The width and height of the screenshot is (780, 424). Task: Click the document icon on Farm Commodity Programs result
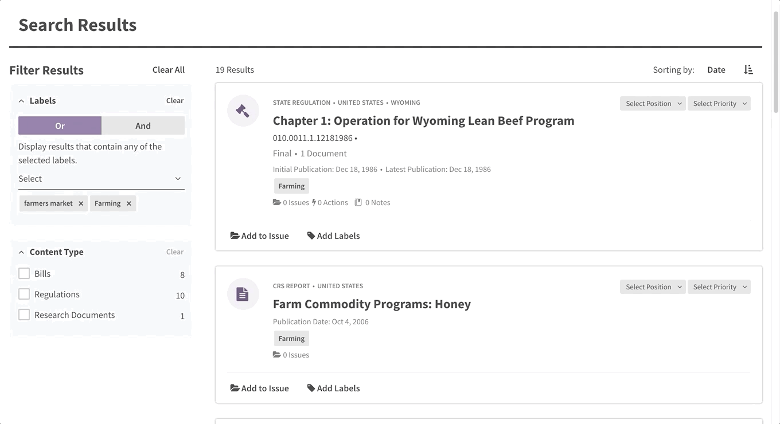(243, 294)
